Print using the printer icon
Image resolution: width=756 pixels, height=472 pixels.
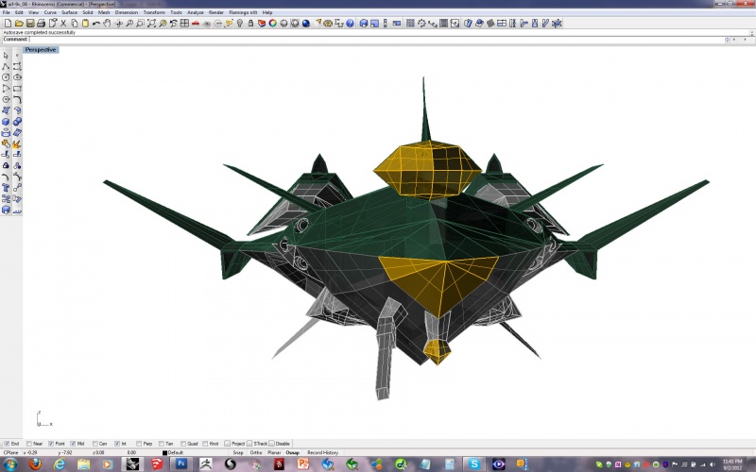41,23
